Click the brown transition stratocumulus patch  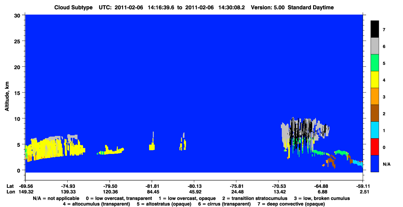pyautogui.click(x=331, y=161)
